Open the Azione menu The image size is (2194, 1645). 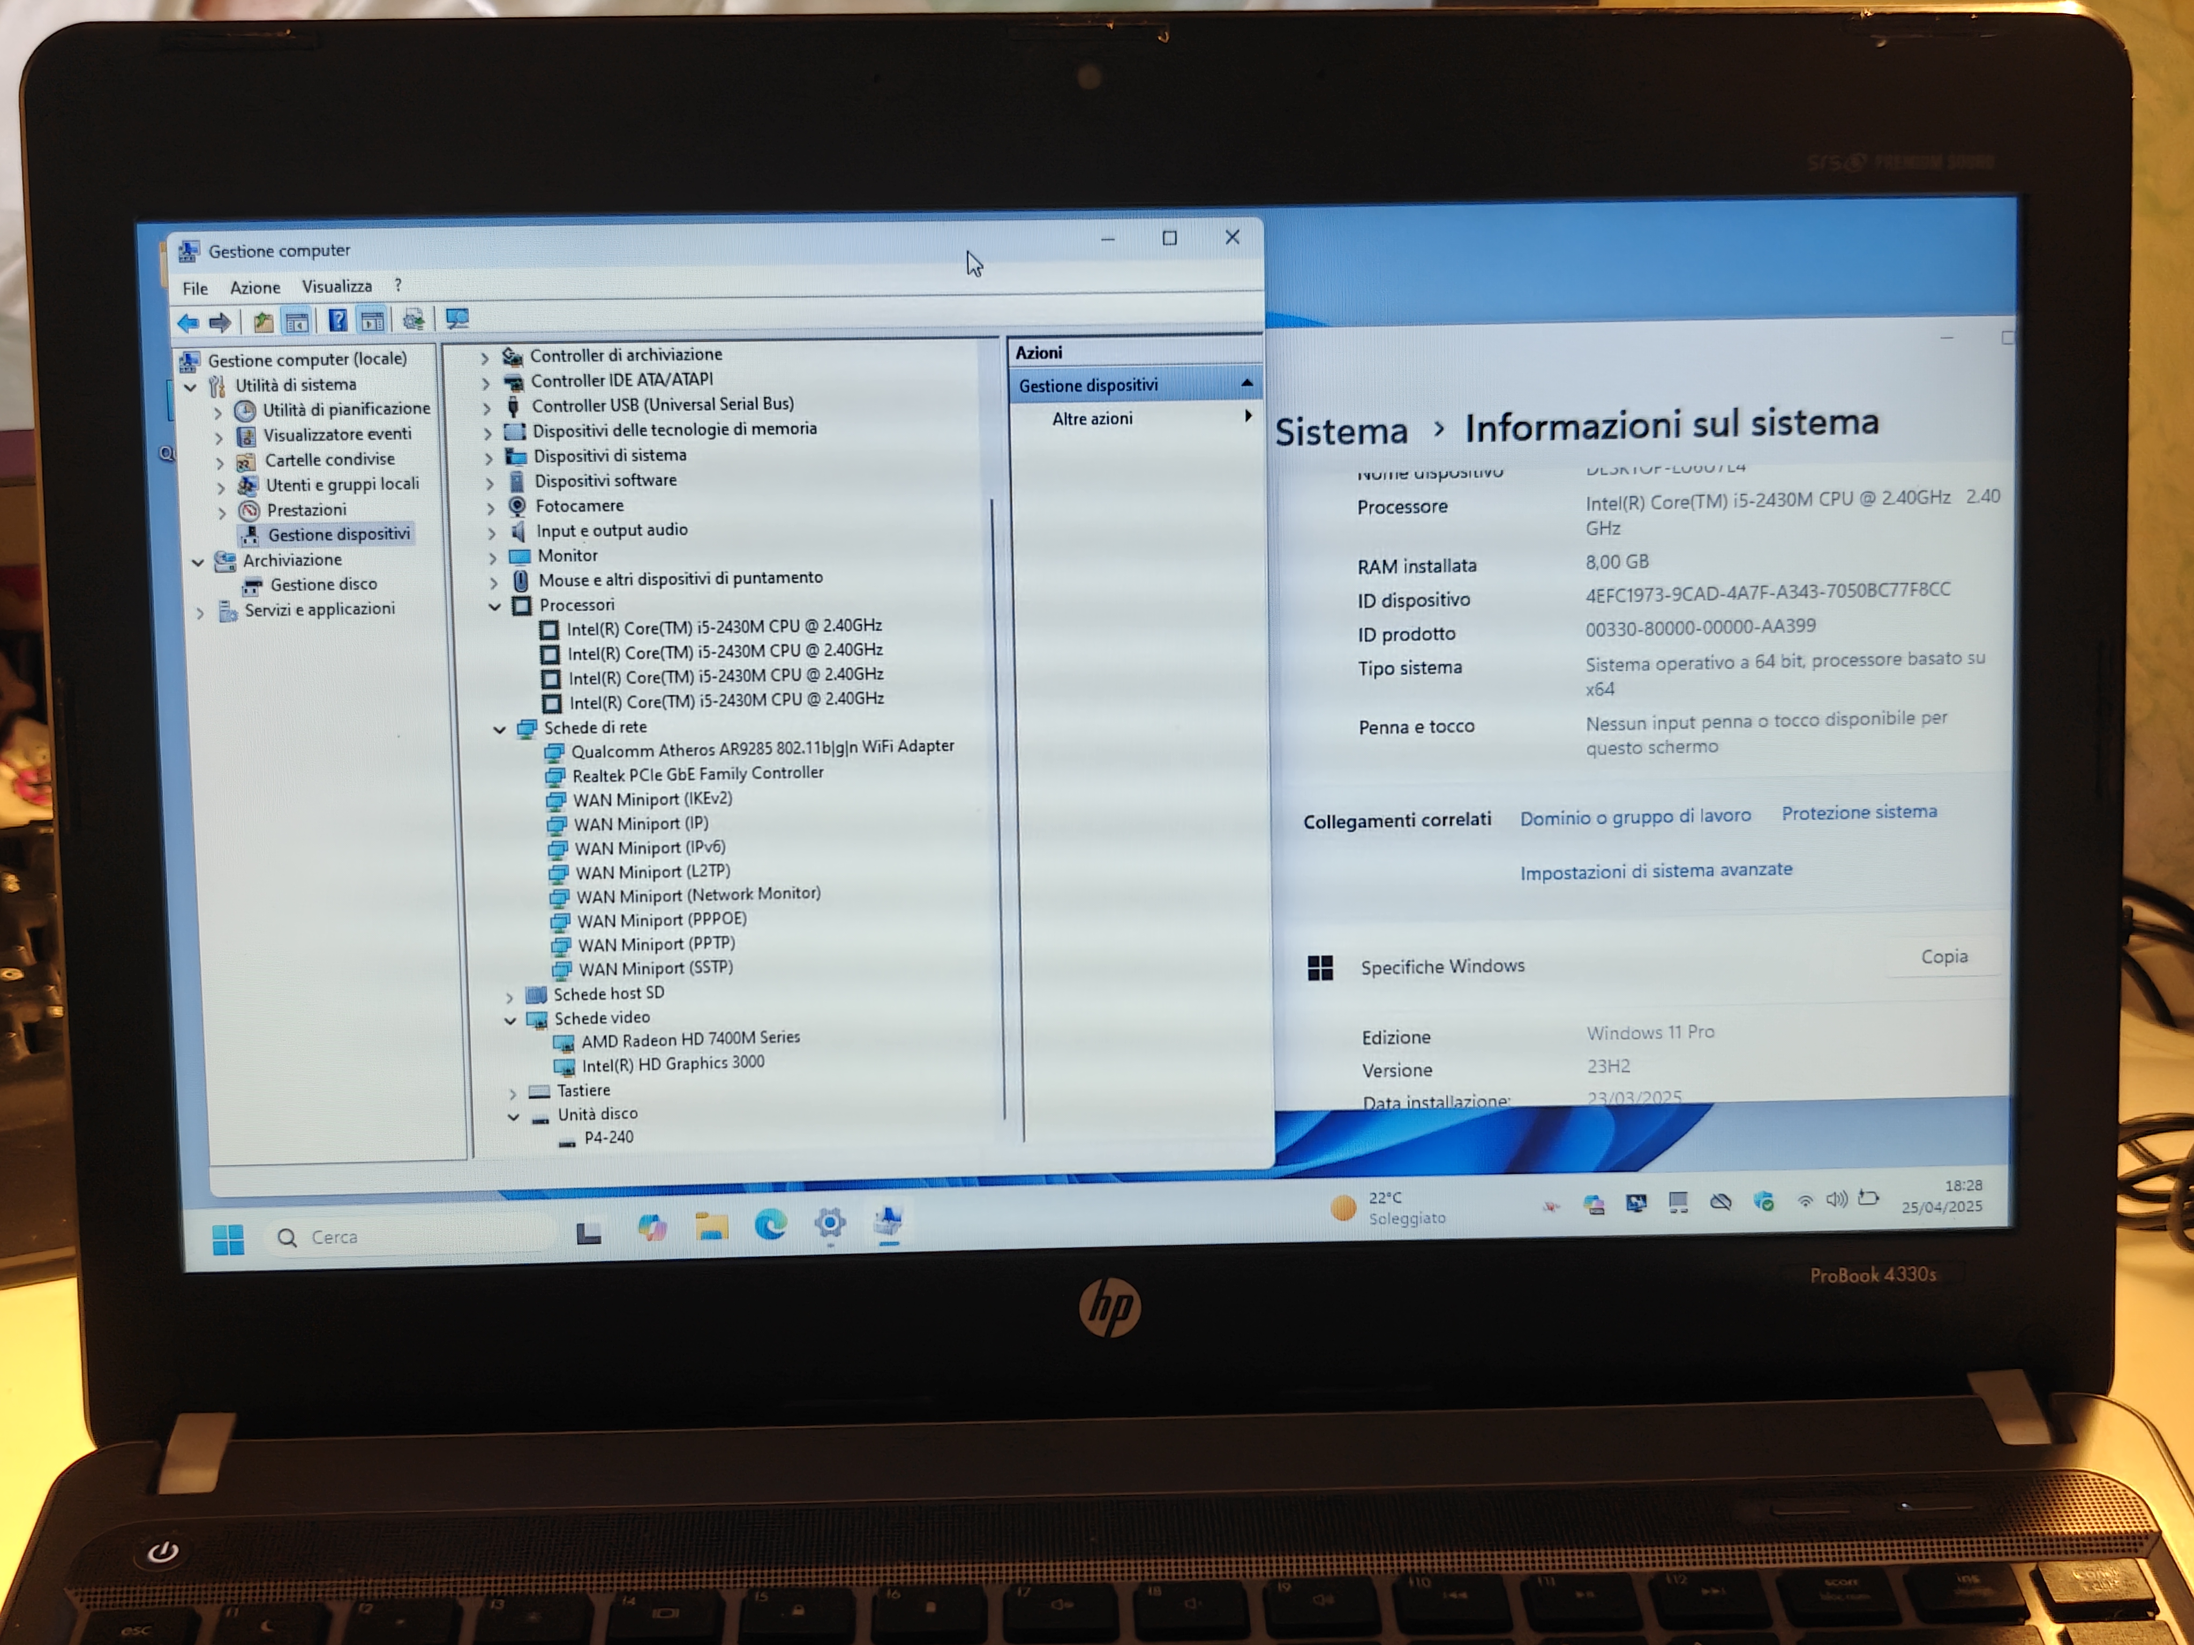pyautogui.click(x=255, y=288)
